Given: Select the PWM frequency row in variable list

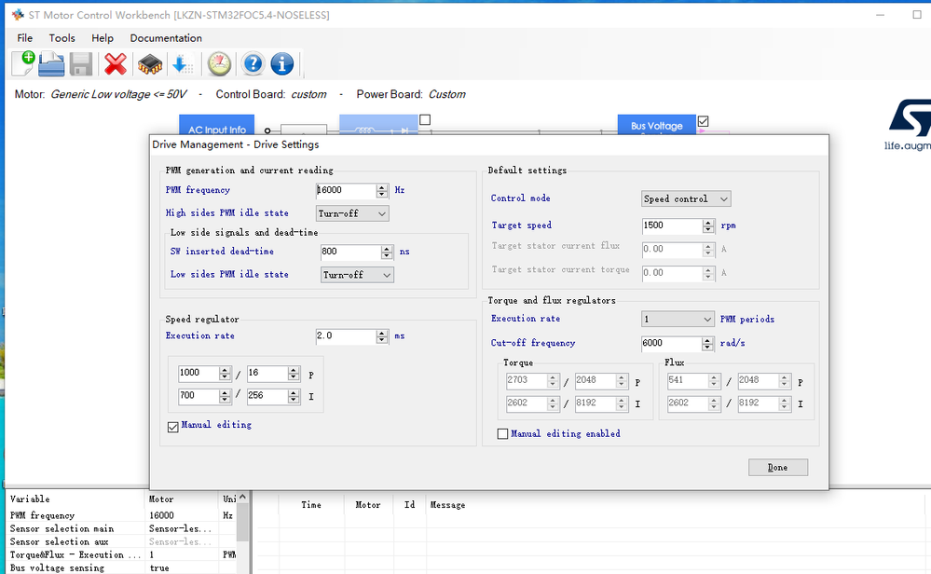Looking at the screenshot, I should (121, 516).
